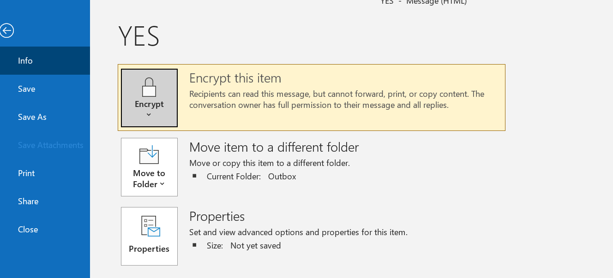This screenshot has height=278, width=613.
Task: Click the Properties button label
Action: point(149,249)
